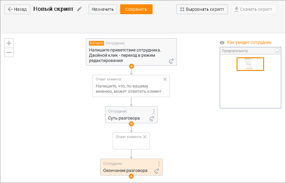Zoom out with the minus button
Viewport: 286px width, 183px height.
coord(9,52)
